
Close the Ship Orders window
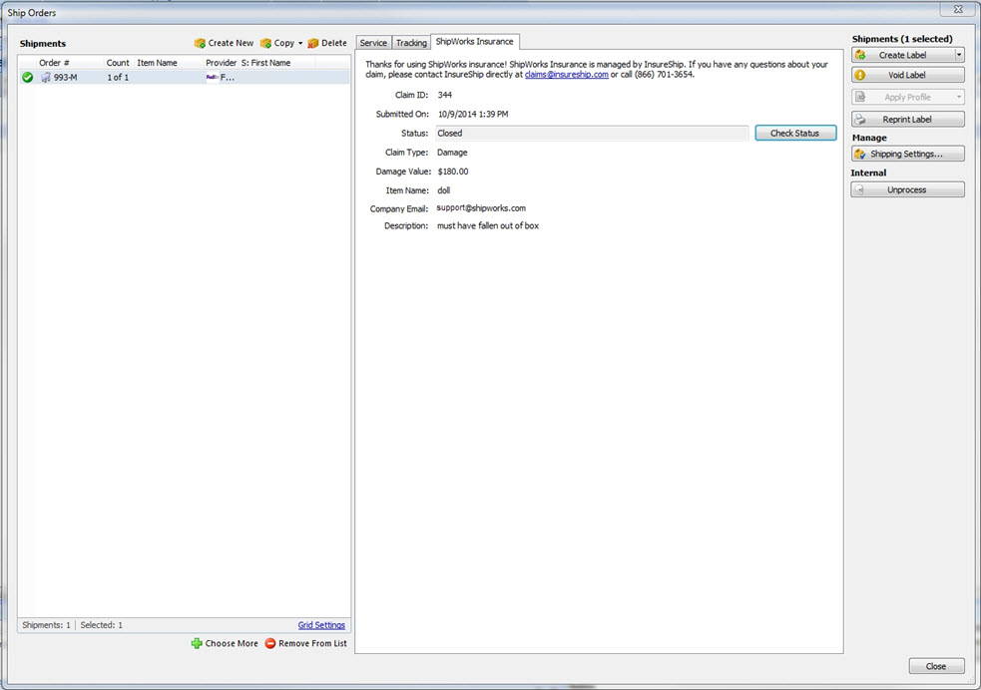click(958, 9)
